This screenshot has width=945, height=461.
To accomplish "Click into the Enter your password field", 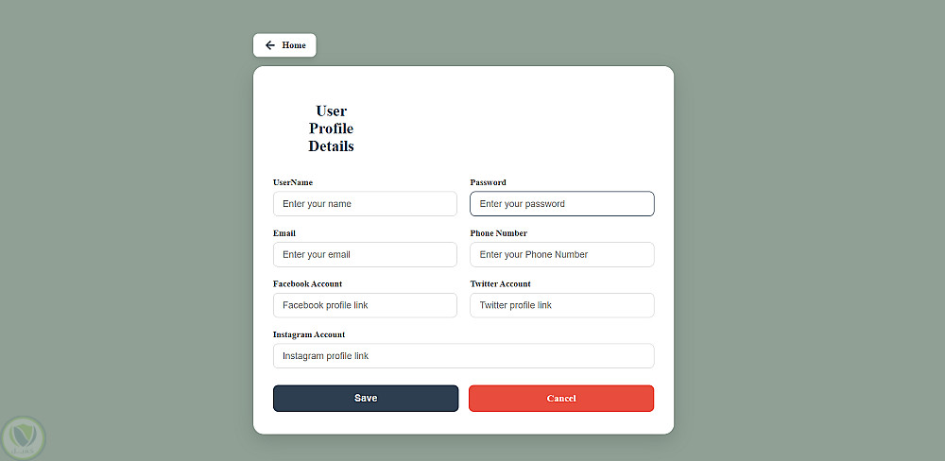I will (x=562, y=204).
